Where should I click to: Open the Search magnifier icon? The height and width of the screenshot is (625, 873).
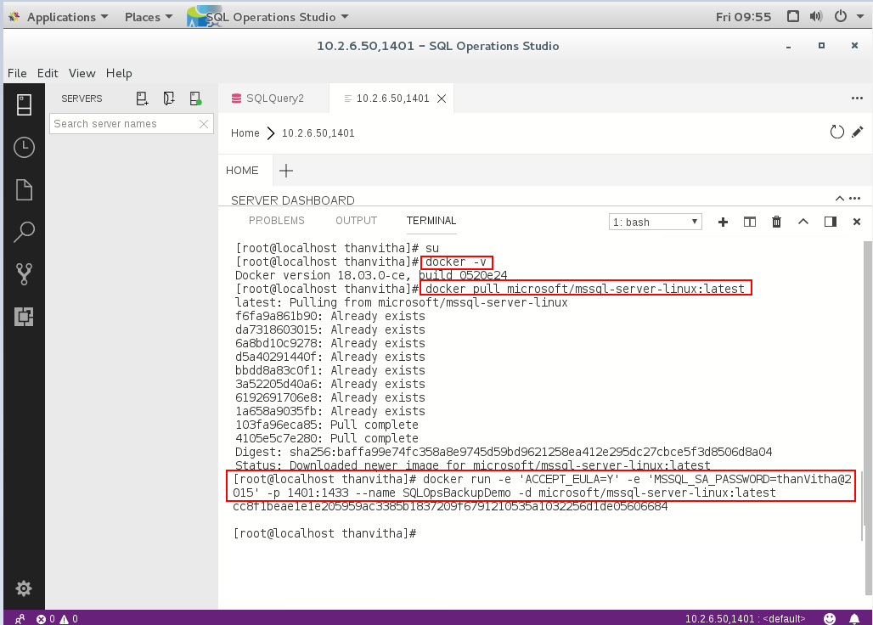24,232
